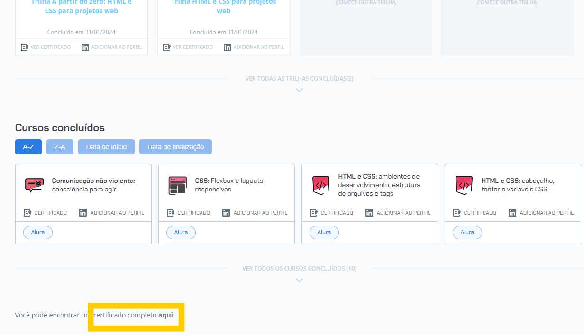Open the HTML e CSS cabeçalho course title
The image size is (584, 335).
point(517,185)
